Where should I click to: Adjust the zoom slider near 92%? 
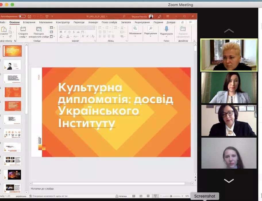tap(171, 196)
